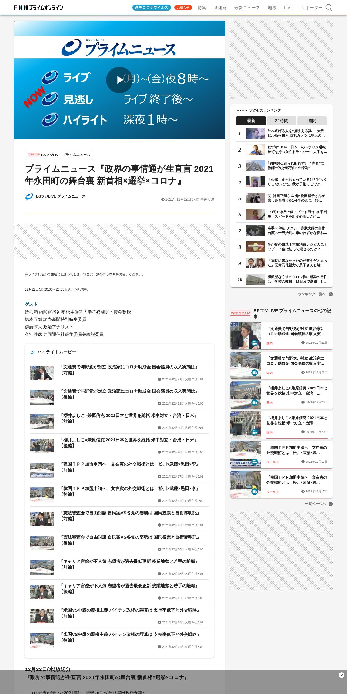Click the ゲスト heading text
347x694 pixels.
31,304
